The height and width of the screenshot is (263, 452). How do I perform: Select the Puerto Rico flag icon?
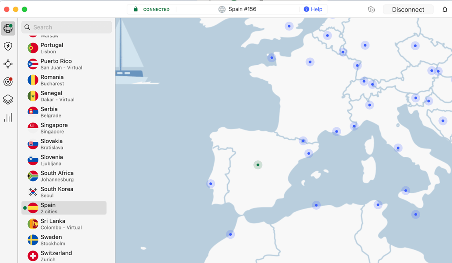click(x=33, y=64)
